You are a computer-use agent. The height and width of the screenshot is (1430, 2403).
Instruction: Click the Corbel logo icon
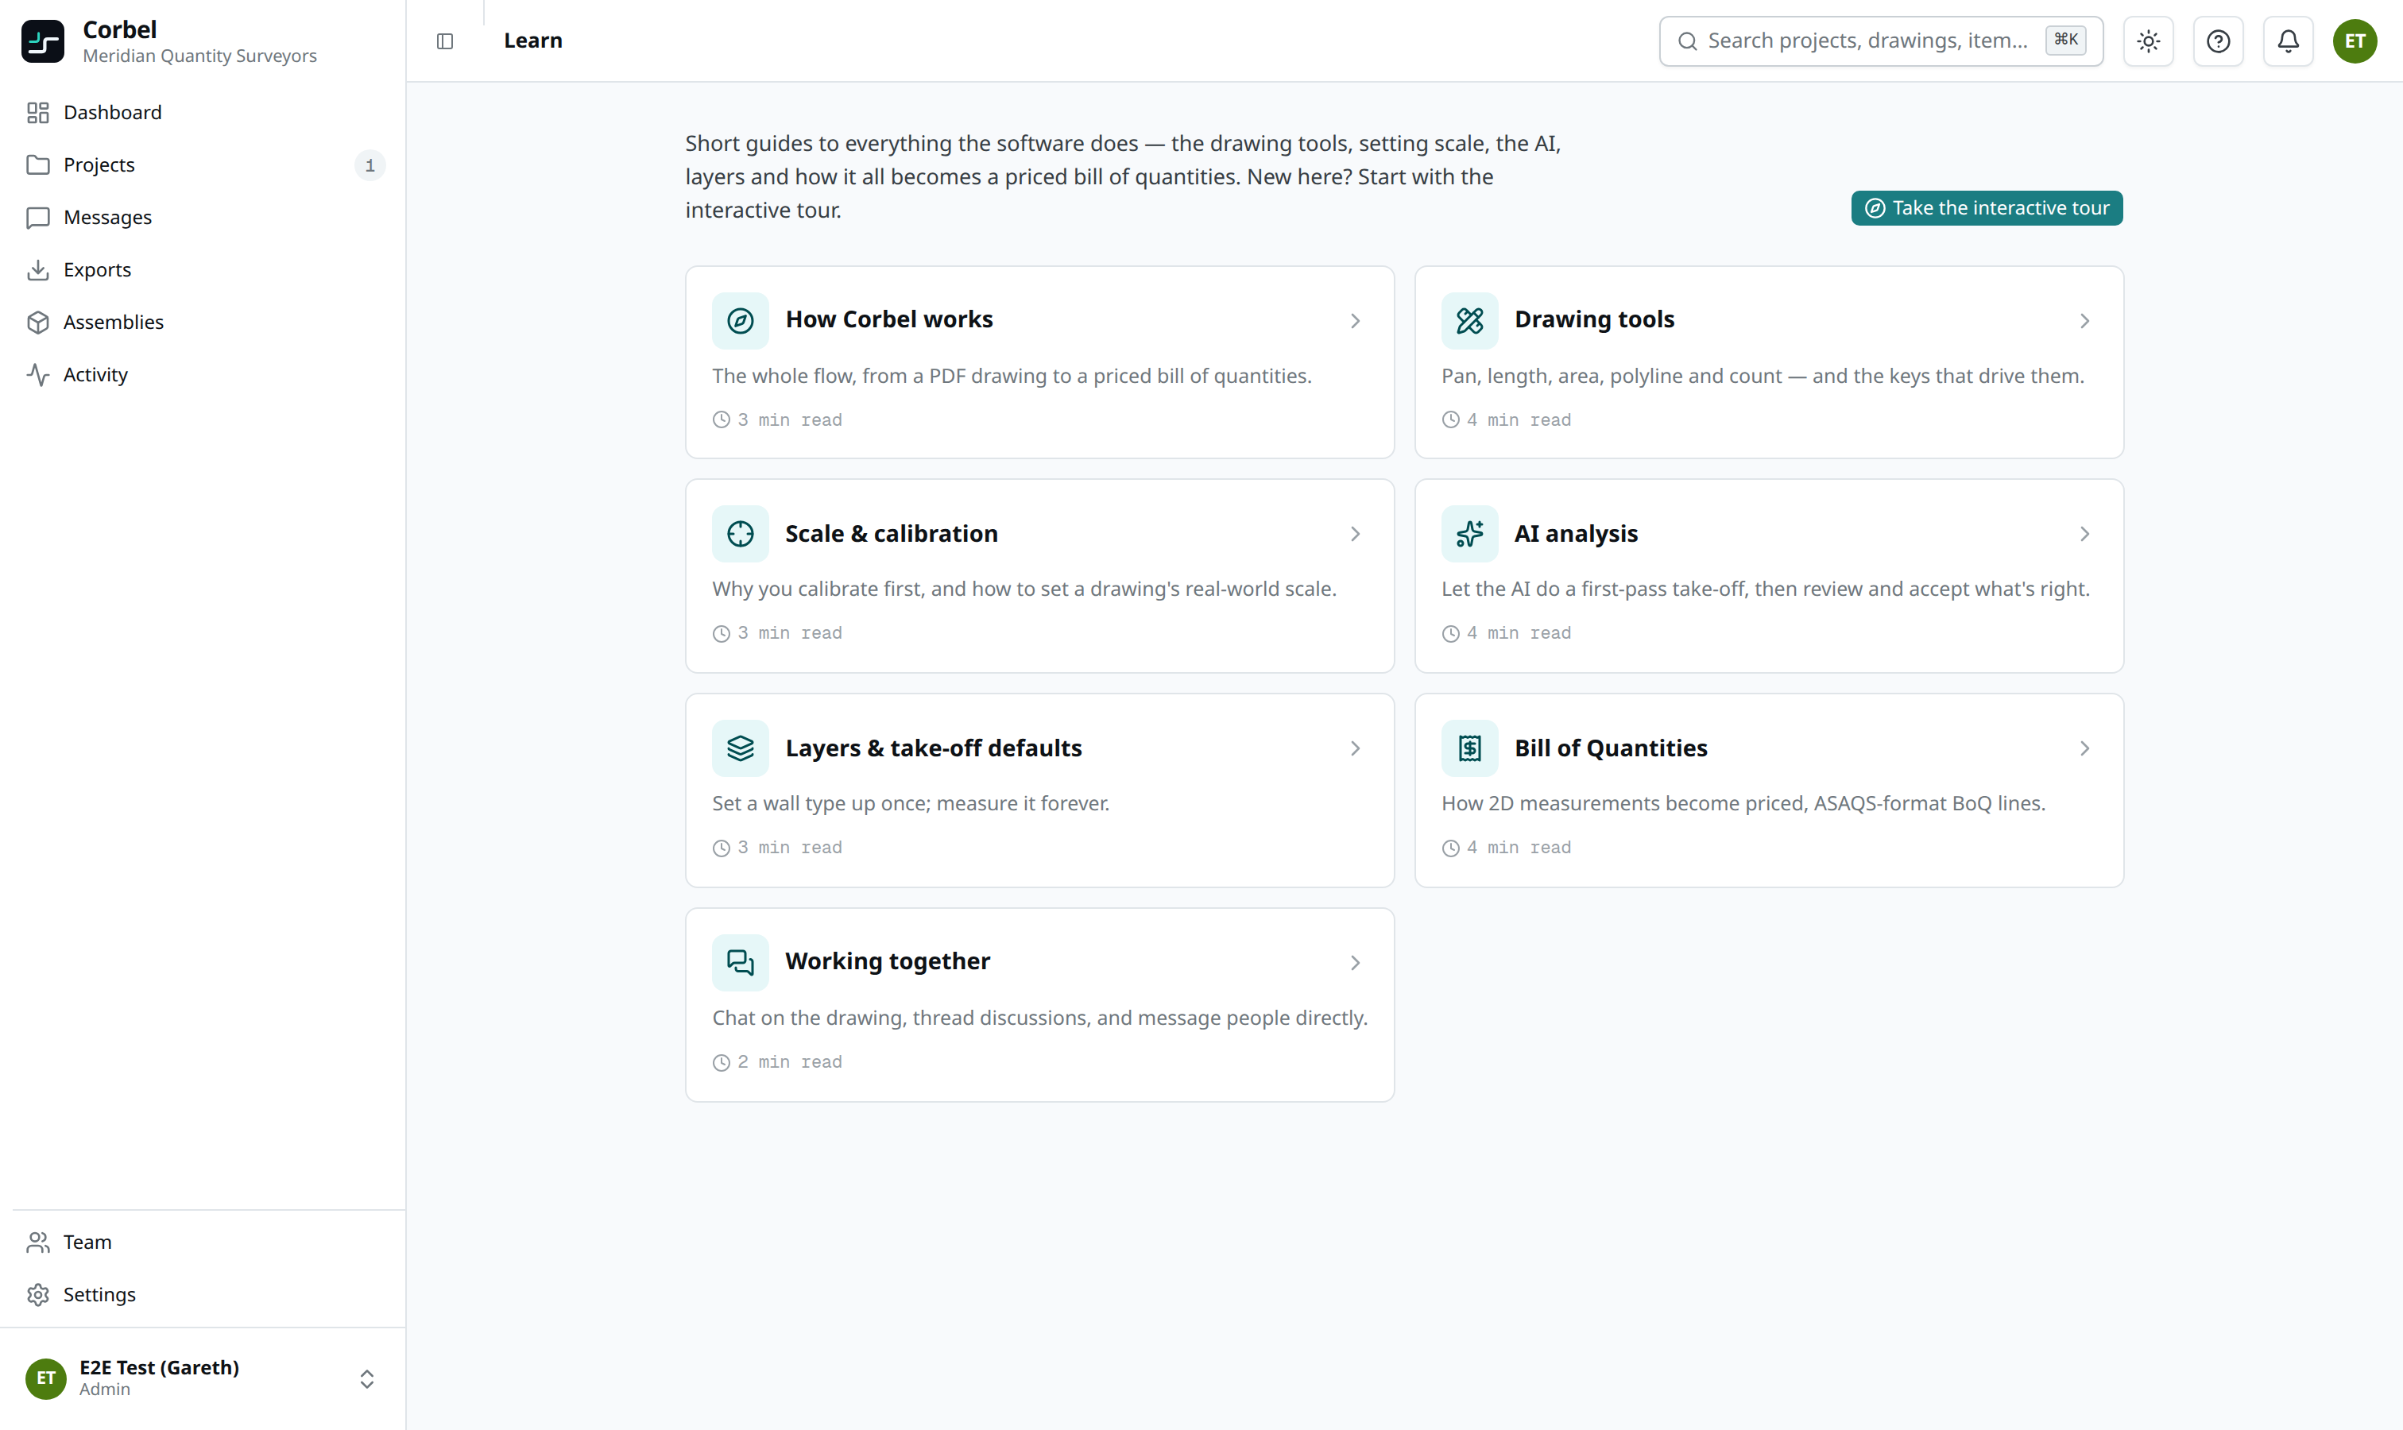pyautogui.click(x=42, y=41)
